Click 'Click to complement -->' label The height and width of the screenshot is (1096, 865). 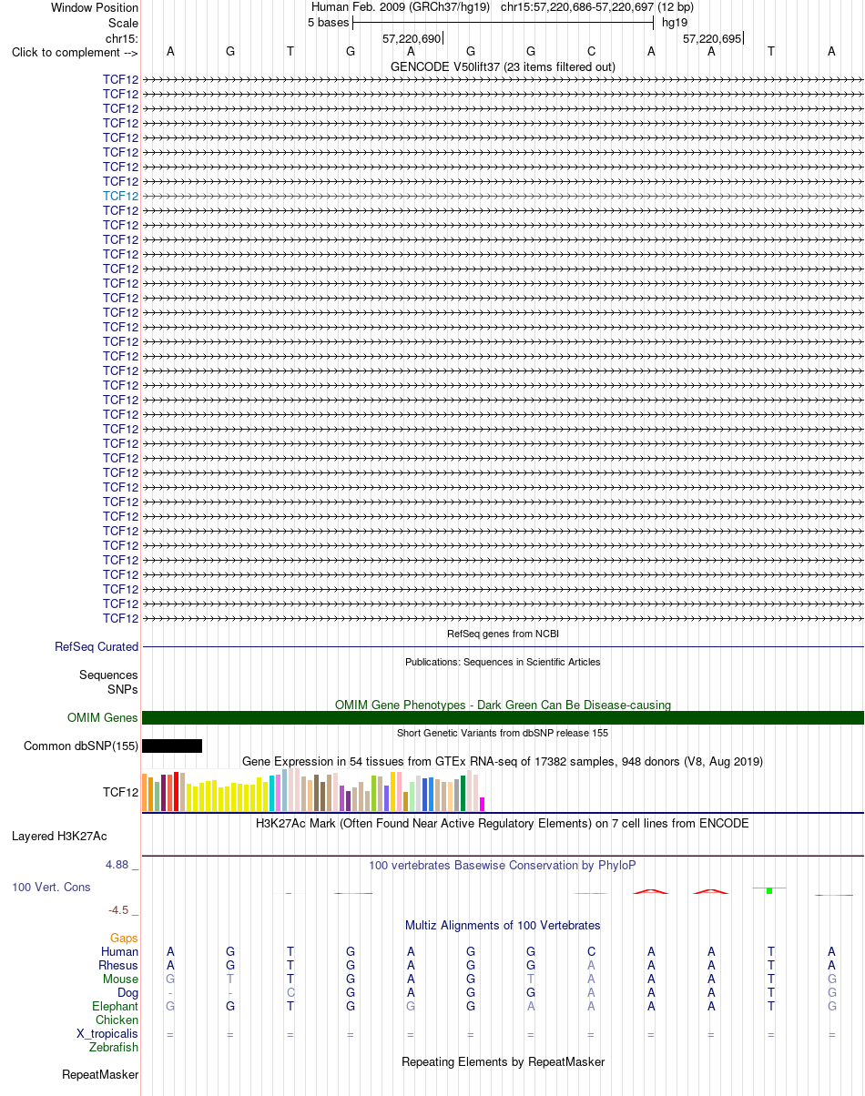click(x=75, y=52)
